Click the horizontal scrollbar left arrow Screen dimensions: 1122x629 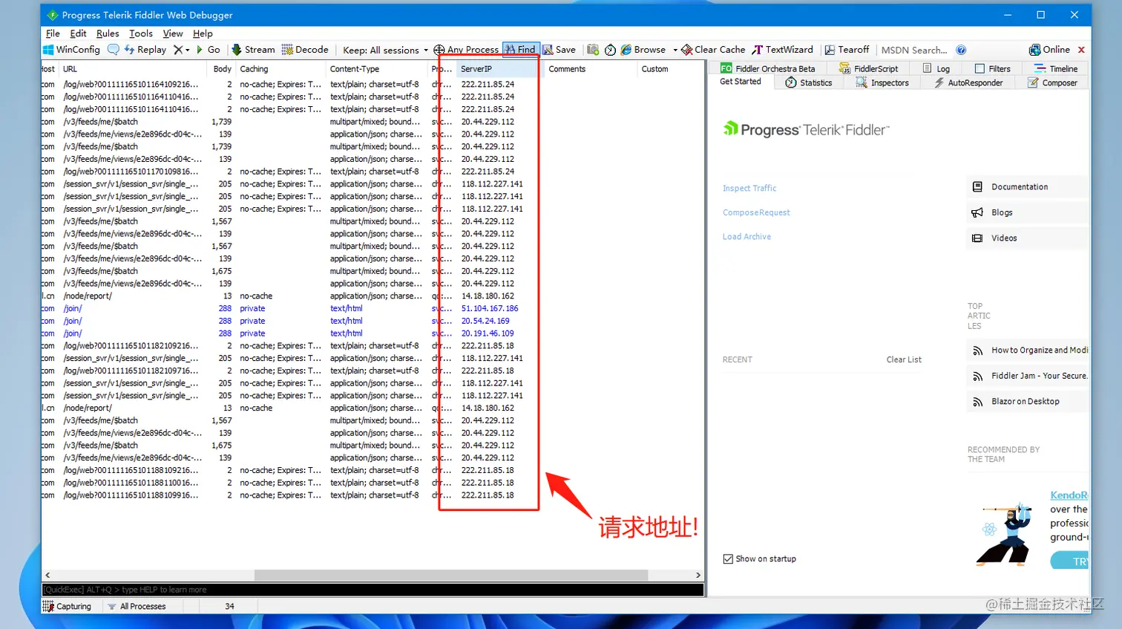47,575
